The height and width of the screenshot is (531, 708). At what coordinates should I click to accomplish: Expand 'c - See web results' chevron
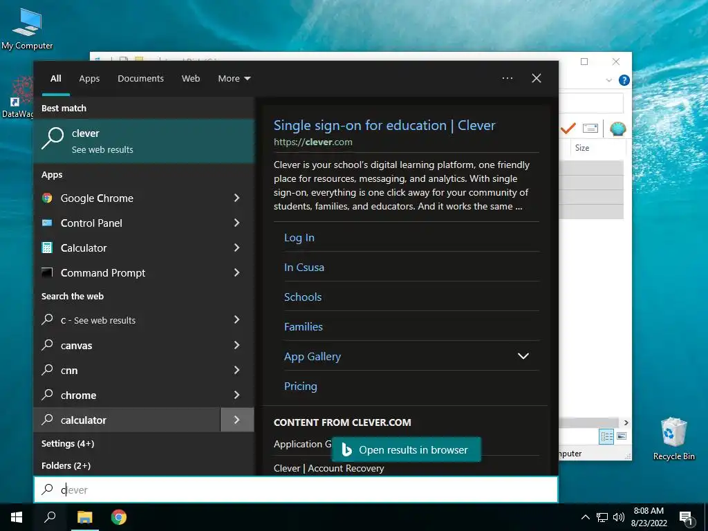point(236,319)
